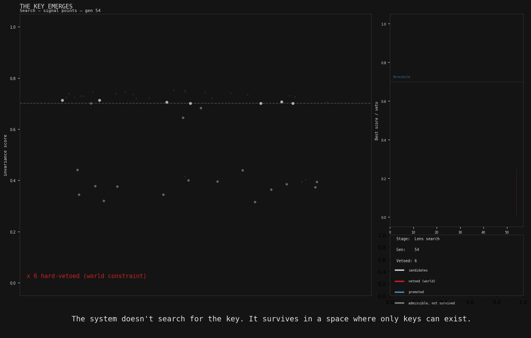The width and height of the screenshot is (531, 338).
Task: Select the 'promoted' legend text
Action: point(416,292)
